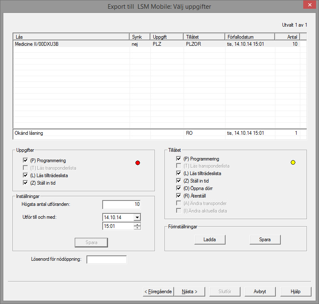Screen dimensions: 319x304
Task: Select the Medicine II/00DXU3B row
Action: point(71,44)
